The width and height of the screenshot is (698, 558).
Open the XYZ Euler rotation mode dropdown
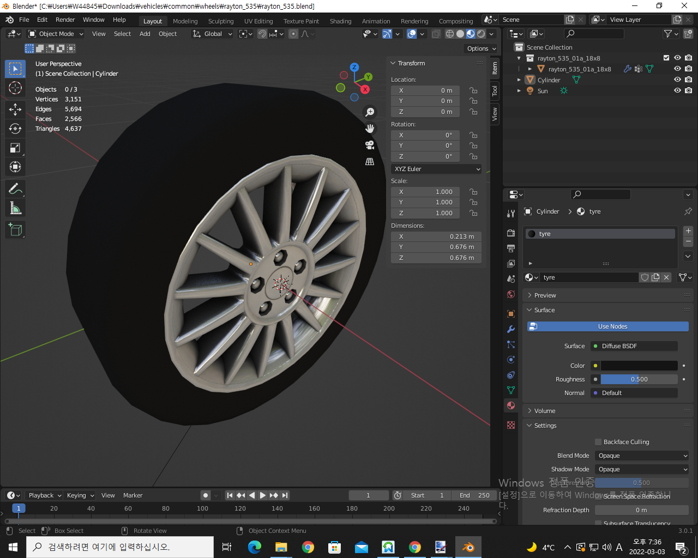[x=436, y=169]
